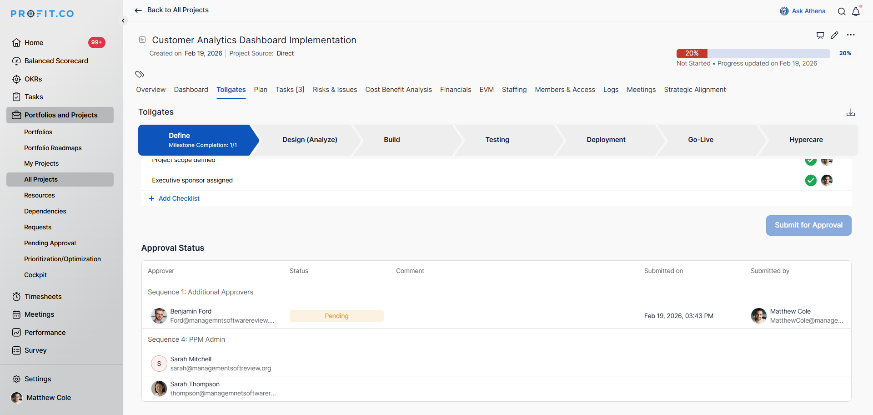This screenshot has height=415, width=873.
Task: Download tollgates using the download icon
Action: tap(851, 112)
